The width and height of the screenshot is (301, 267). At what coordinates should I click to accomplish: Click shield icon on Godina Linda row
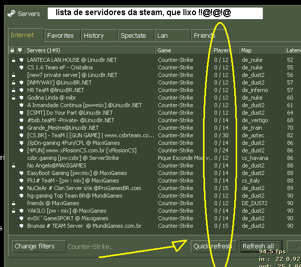point(21,98)
